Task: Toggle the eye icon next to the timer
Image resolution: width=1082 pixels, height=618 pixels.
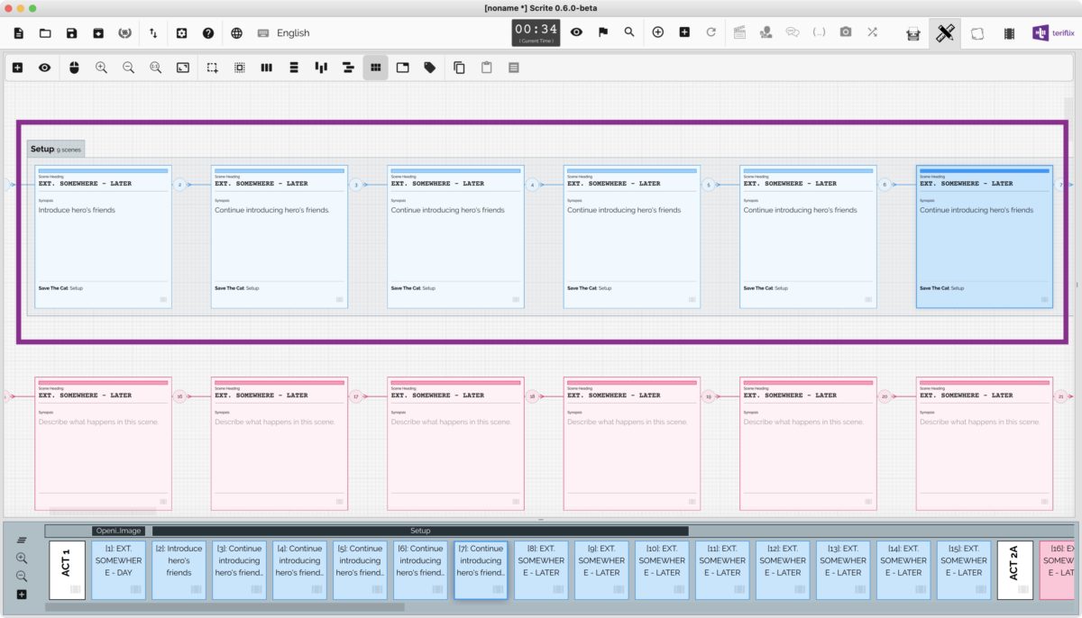Action: click(576, 32)
